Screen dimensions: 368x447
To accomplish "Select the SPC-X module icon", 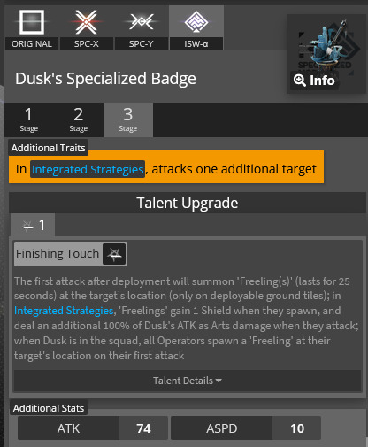I will (86, 22).
